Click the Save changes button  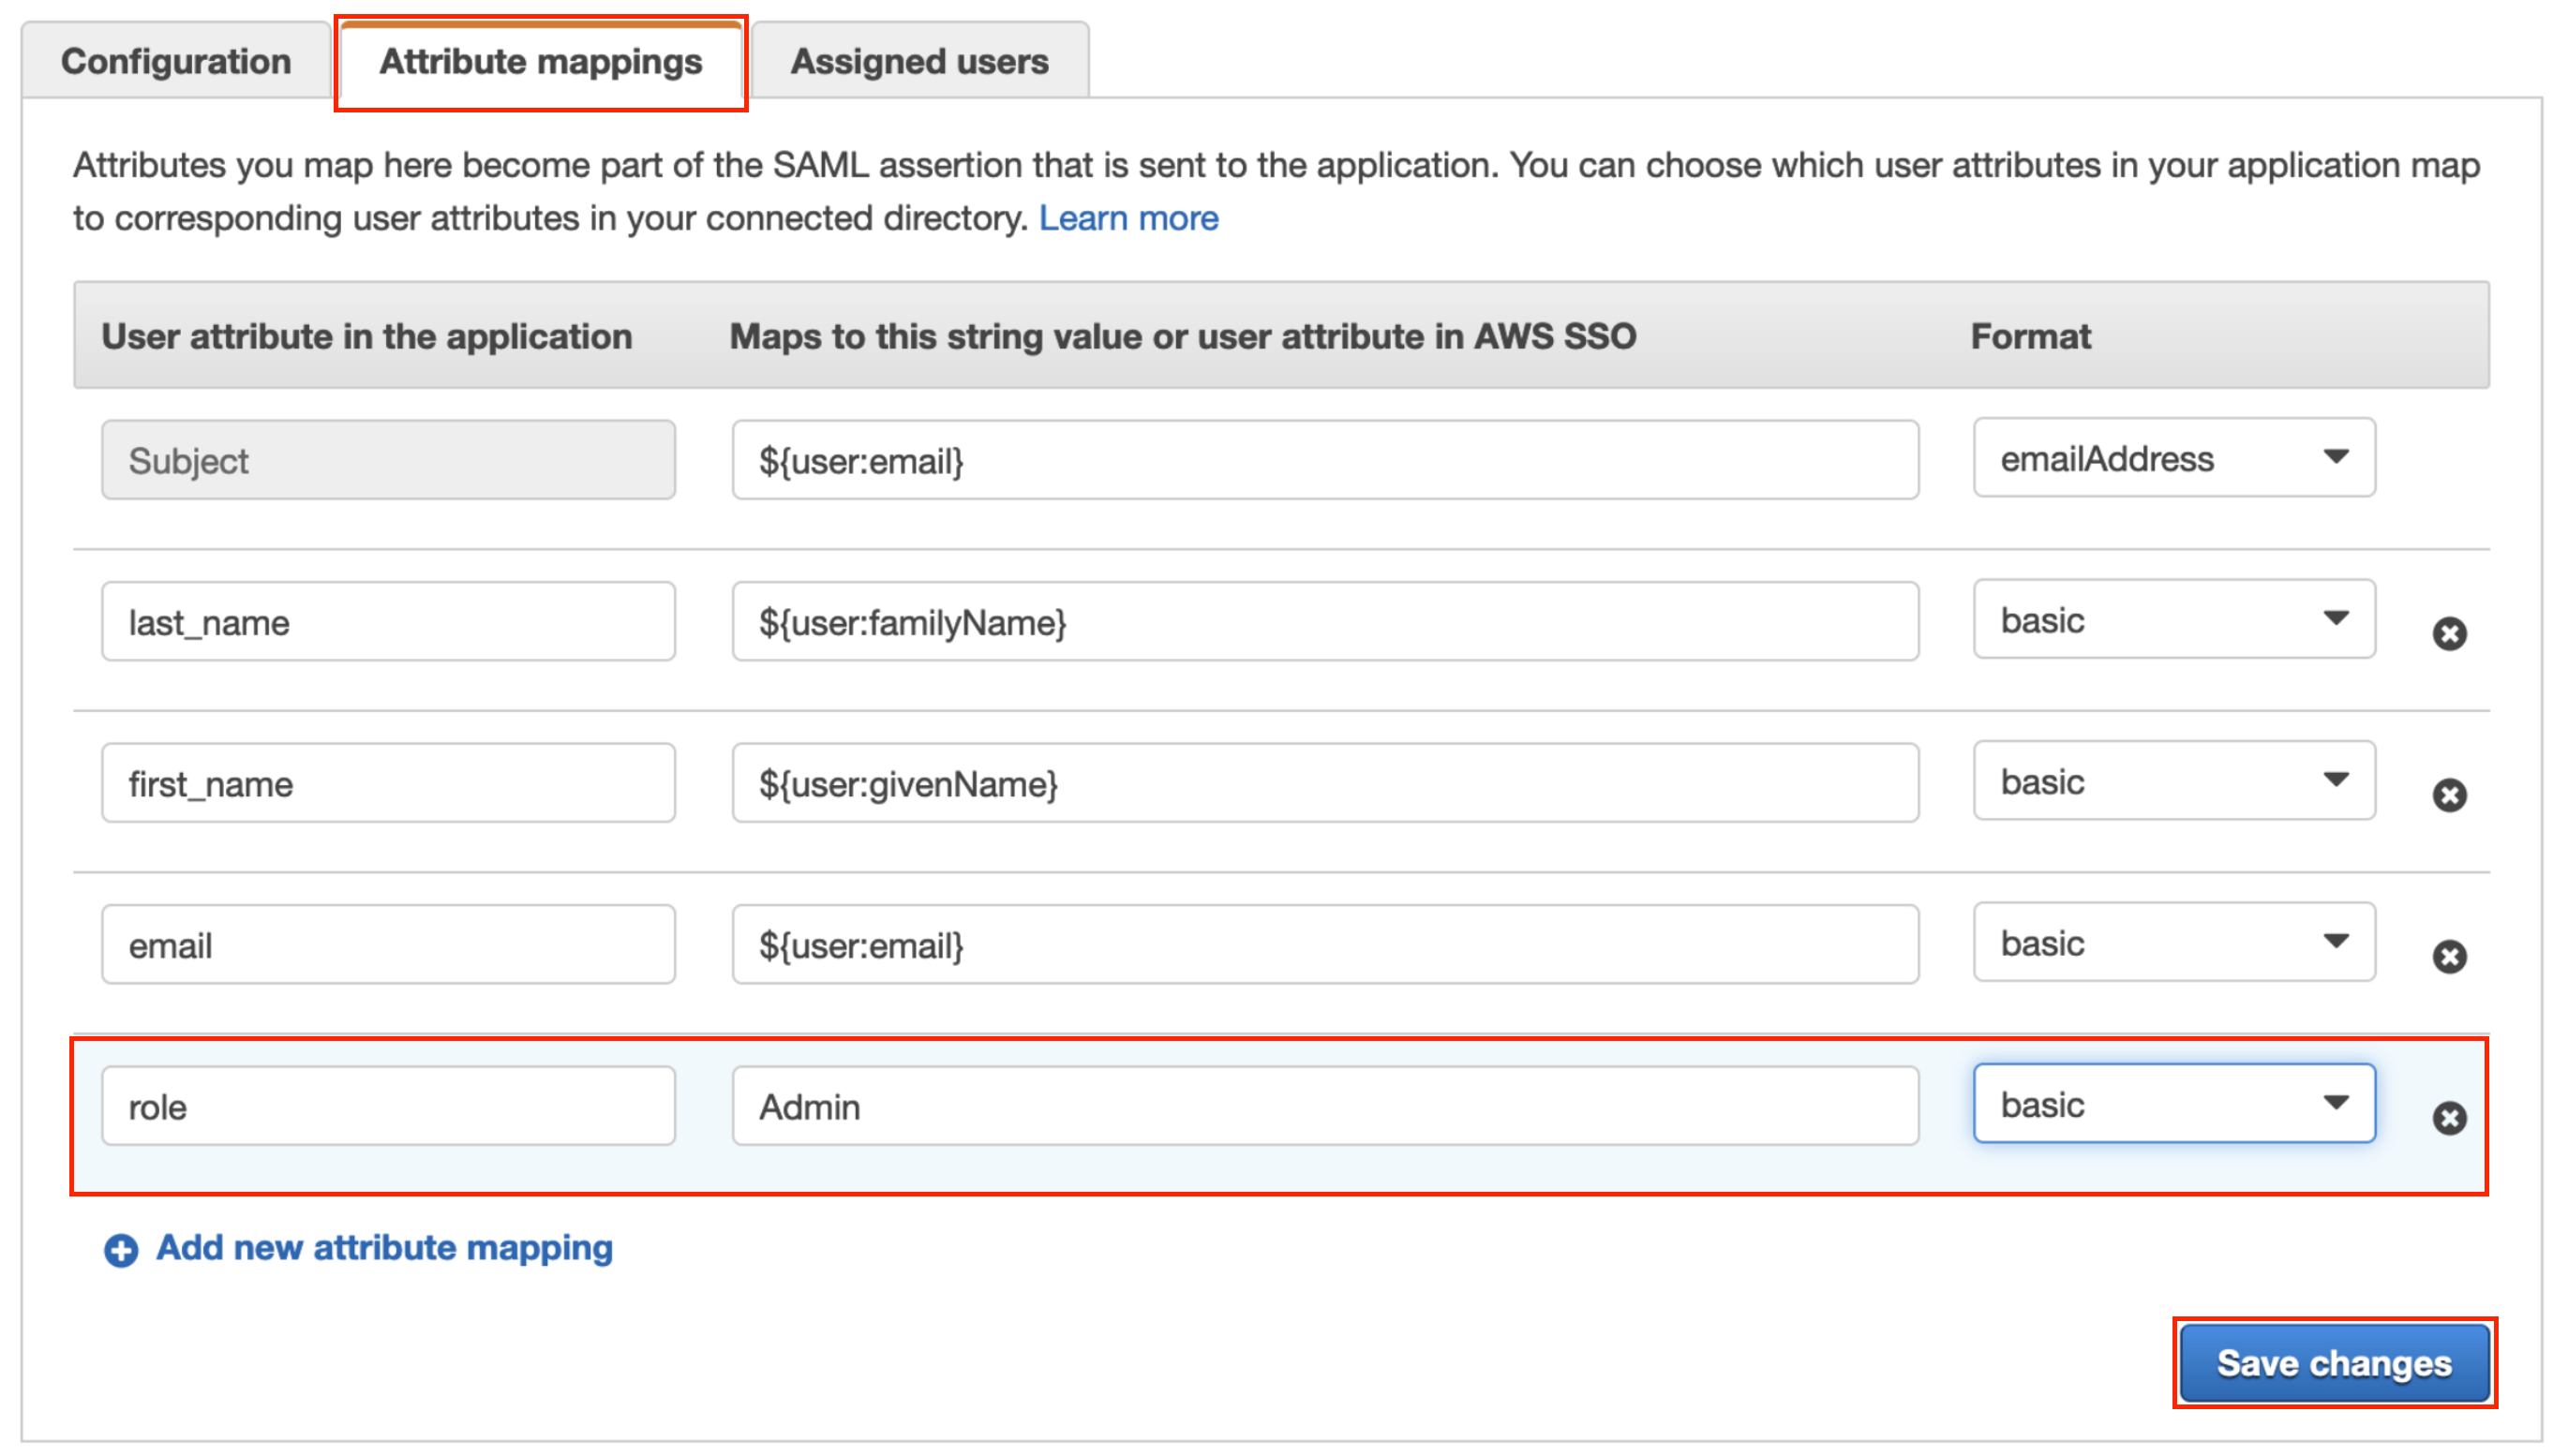(2333, 1363)
